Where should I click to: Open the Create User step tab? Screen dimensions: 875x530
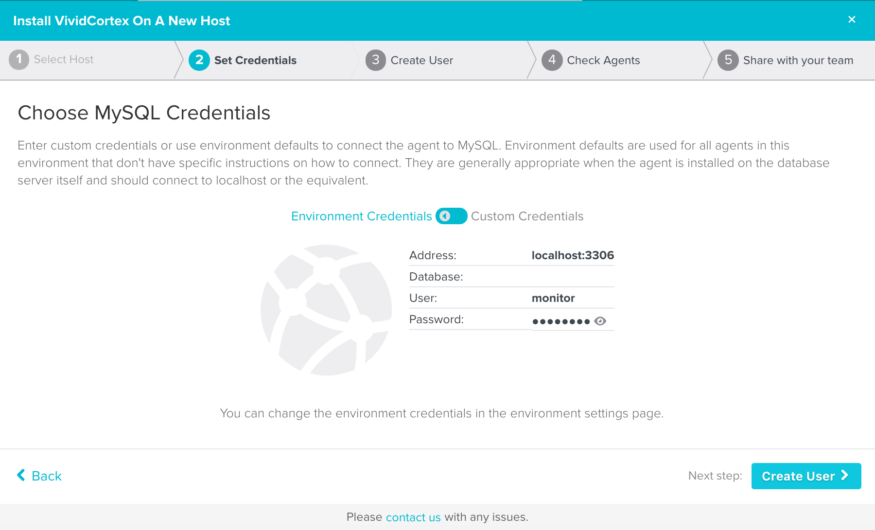(x=421, y=60)
